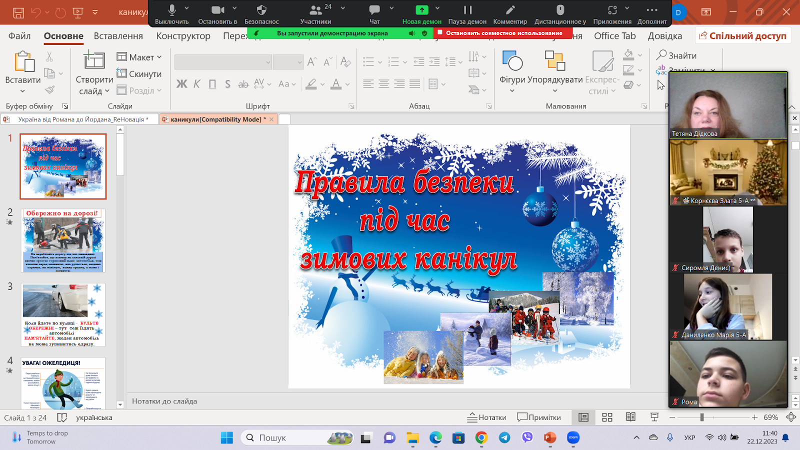Open Шрифт dialog launcher
800x450 pixels.
click(x=351, y=106)
